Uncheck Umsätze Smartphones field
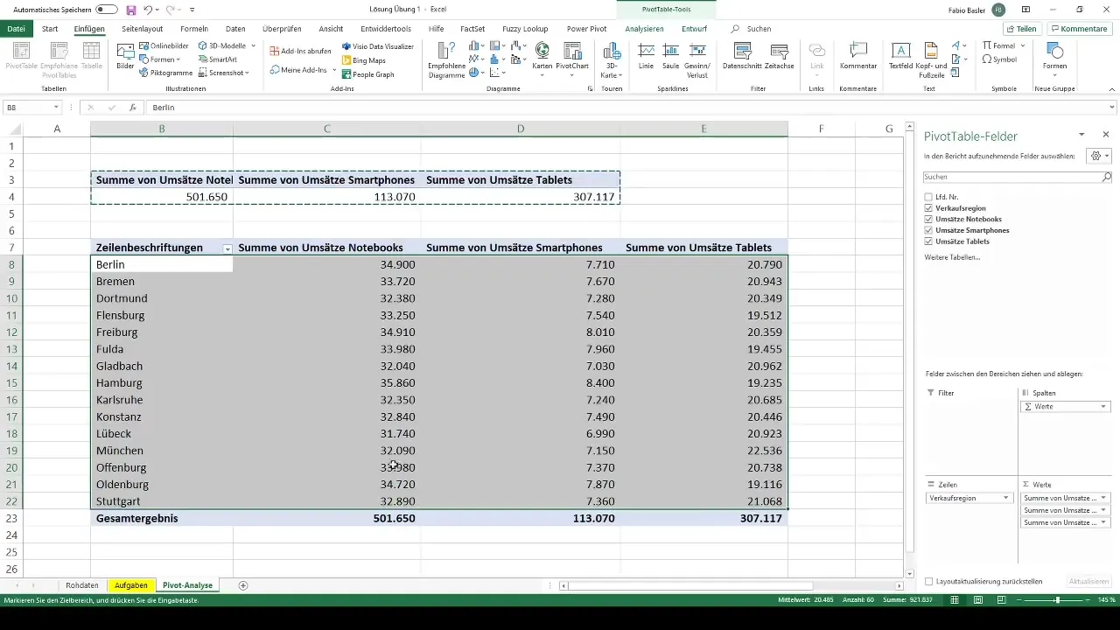The height and width of the screenshot is (630, 1120). pyautogui.click(x=928, y=230)
